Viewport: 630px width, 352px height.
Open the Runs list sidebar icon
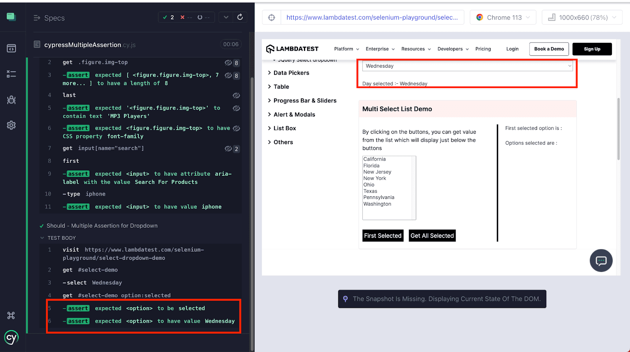coord(11,74)
